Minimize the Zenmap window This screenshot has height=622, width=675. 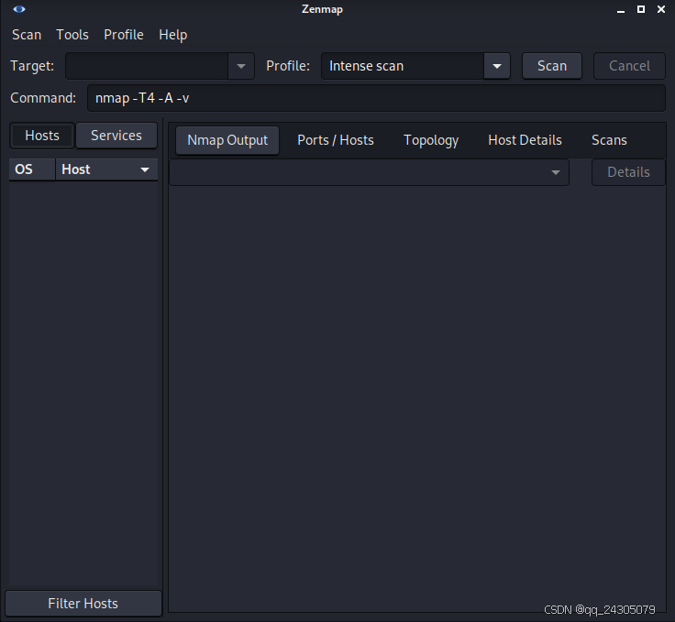(621, 9)
